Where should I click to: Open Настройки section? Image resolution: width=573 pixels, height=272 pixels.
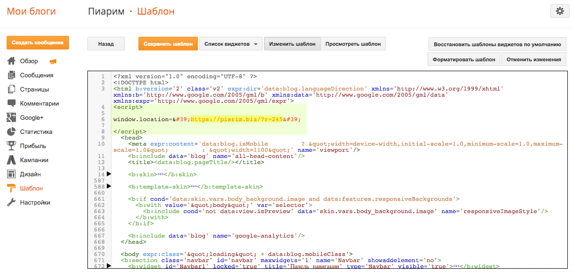point(35,203)
